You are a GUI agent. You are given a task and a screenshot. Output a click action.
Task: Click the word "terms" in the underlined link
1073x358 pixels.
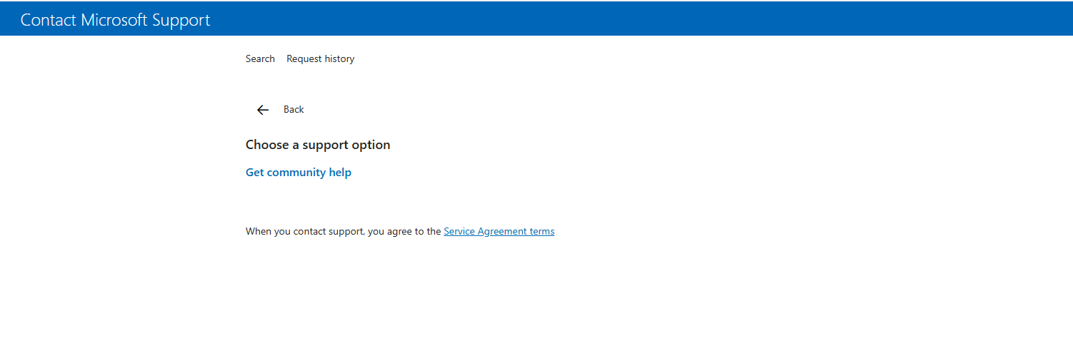click(542, 231)
